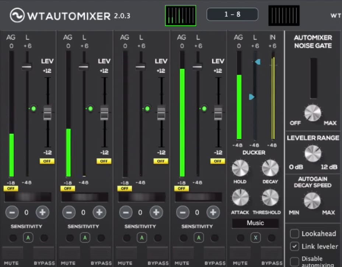Click the Ducker Attack knob

(240, 198)
